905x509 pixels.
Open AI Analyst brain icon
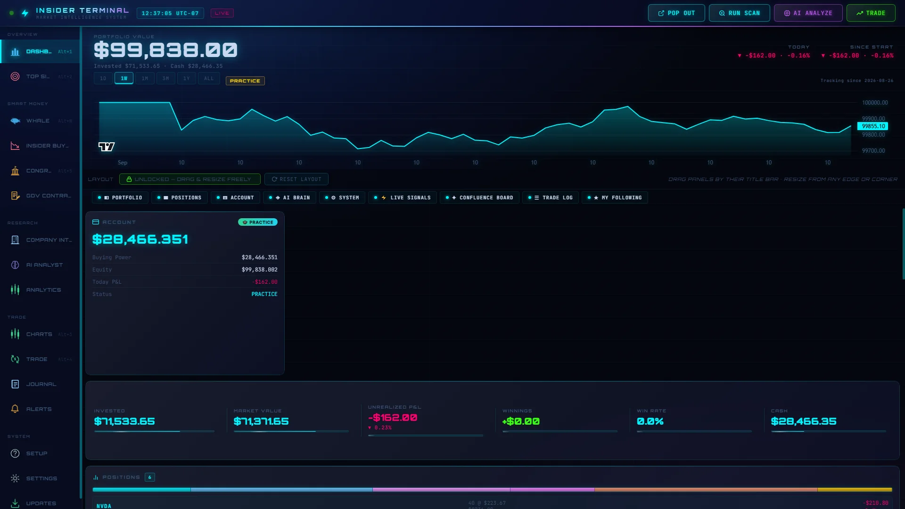click(x=15, y=265)
